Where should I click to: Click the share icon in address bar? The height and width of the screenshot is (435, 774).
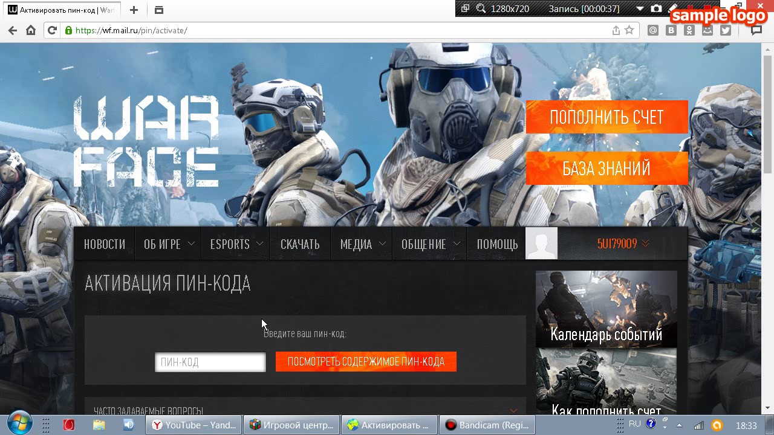616,30
